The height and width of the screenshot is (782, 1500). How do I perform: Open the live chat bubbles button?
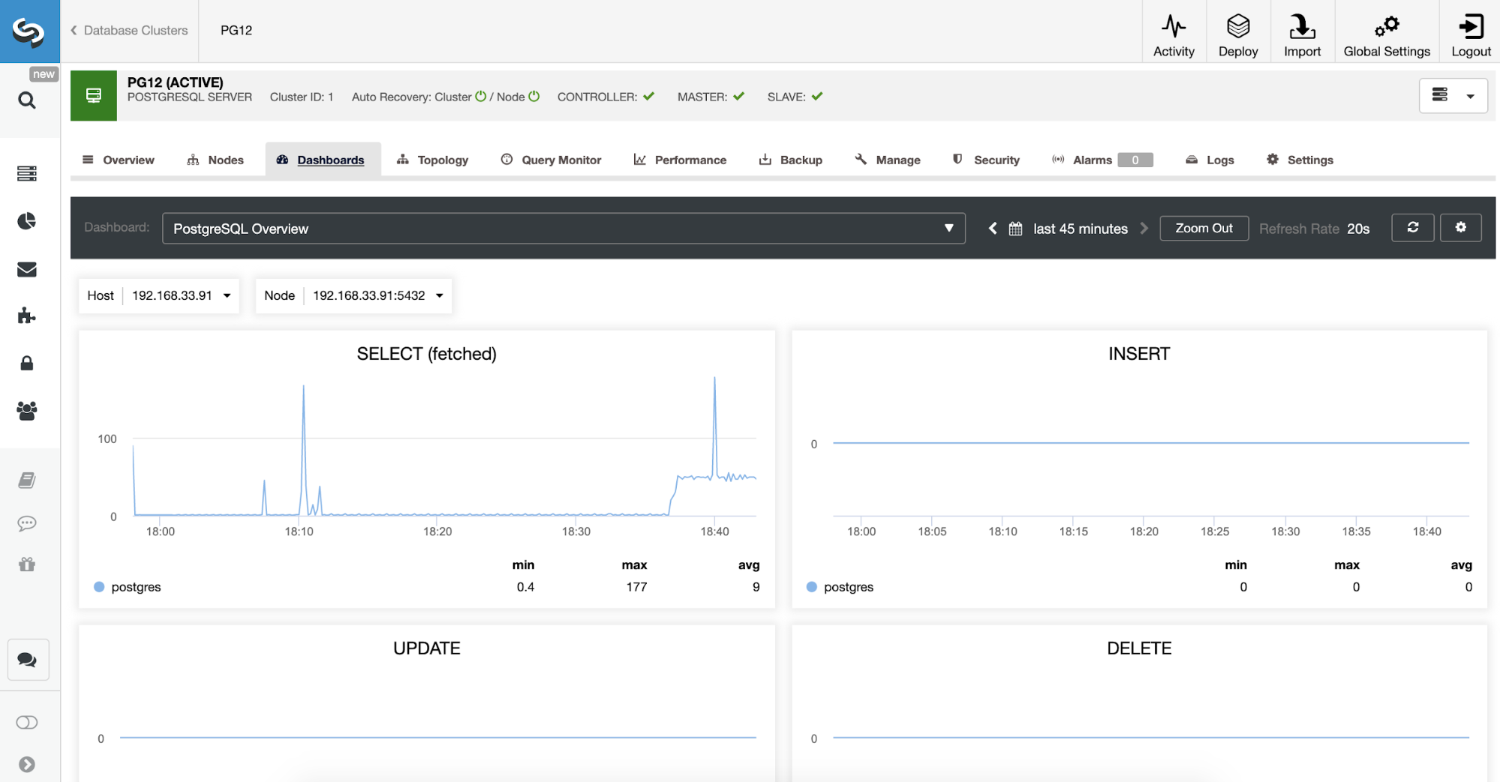[x=28, y=660]
